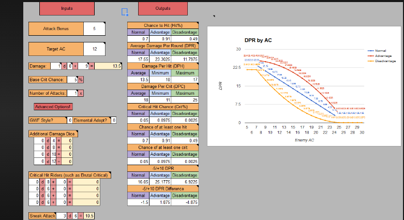Select the Attack Bonus value field
This screenshot has height=220, width=404.
94,29
